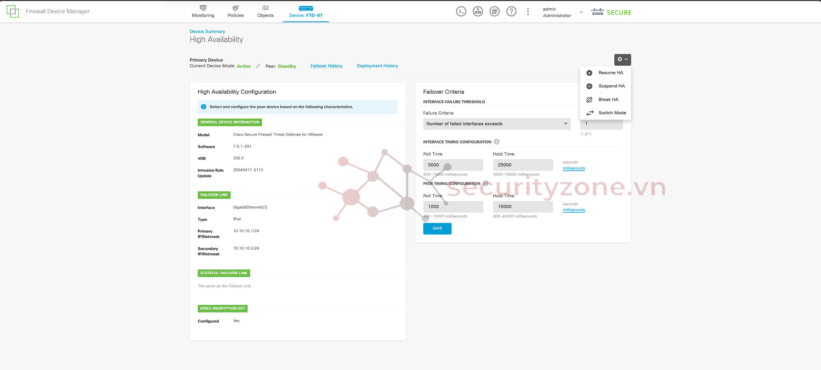Save the failover criteria settings

437,228
